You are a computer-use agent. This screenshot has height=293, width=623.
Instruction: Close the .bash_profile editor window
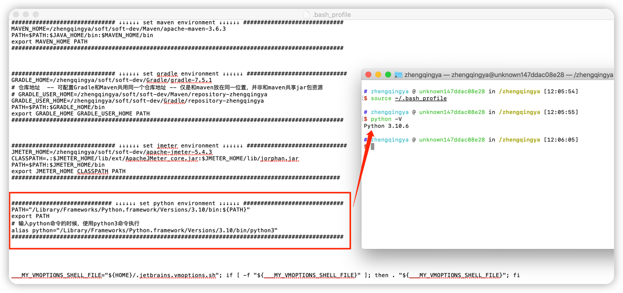pos(16,15)
